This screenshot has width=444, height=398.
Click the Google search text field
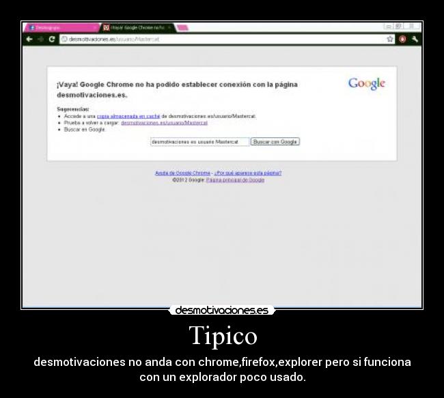tap(199, 141)
